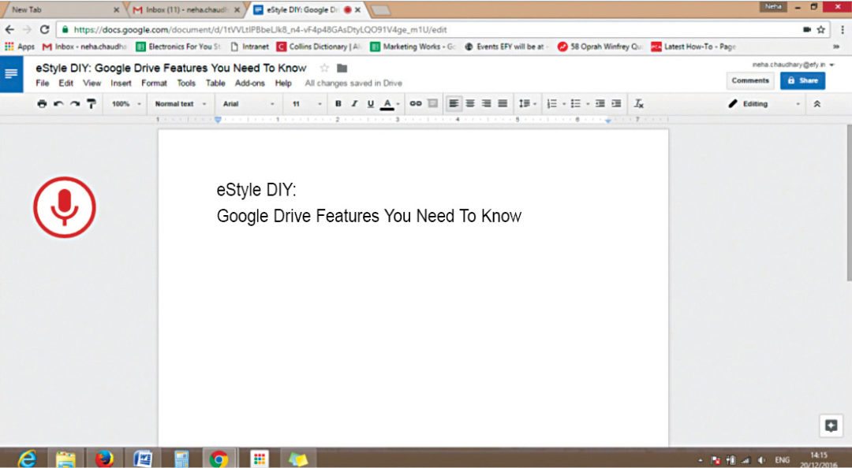Toggle bold formatting
852x468 pixels.
pos(338,104)
